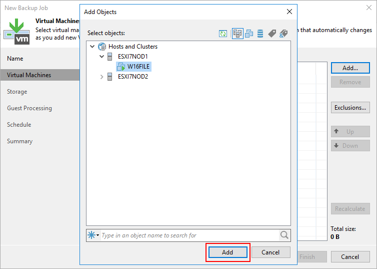Click the Refresh icon in Add Objects toolbar
The width and height of the screenshot is (377, 269).
tap(223, 34)
